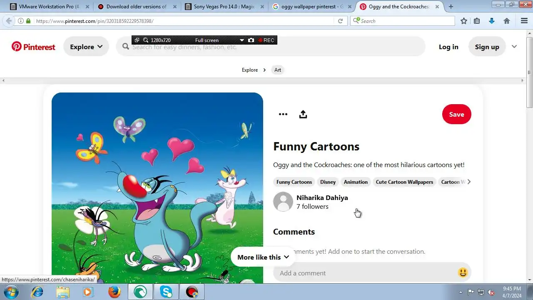This screenshot has height=300, width=533.
Task: Click the muted volume tray icon
Action: [491, 292]
